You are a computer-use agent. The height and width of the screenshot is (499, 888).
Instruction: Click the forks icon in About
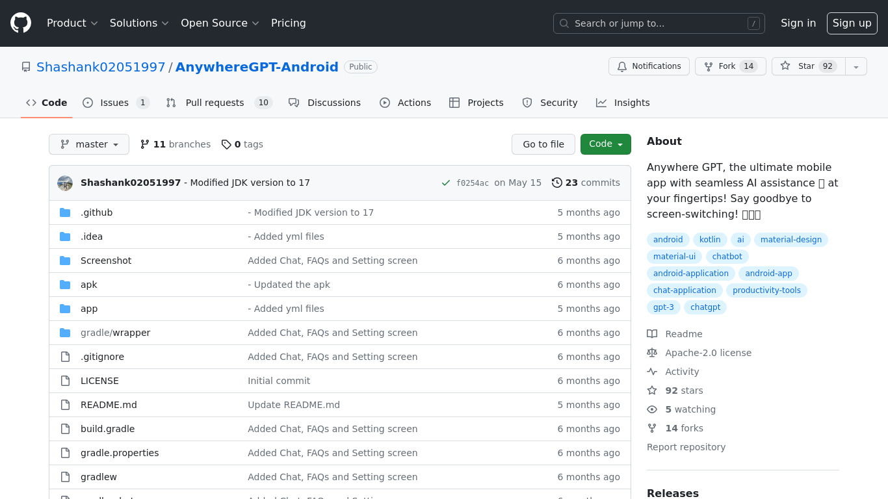click(652, 428)
